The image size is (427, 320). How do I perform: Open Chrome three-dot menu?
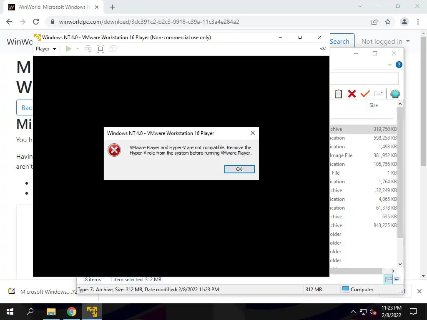pos(418,22)
